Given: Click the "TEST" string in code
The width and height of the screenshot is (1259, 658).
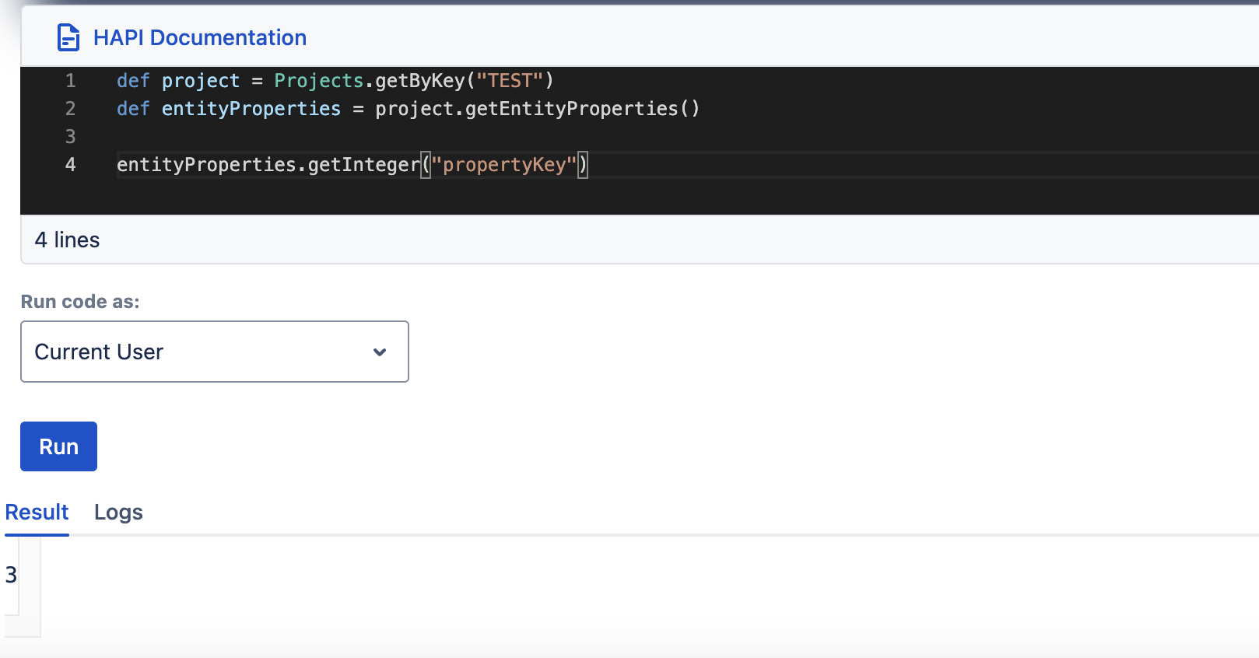Looking at the screenshot, I should 510,81.
